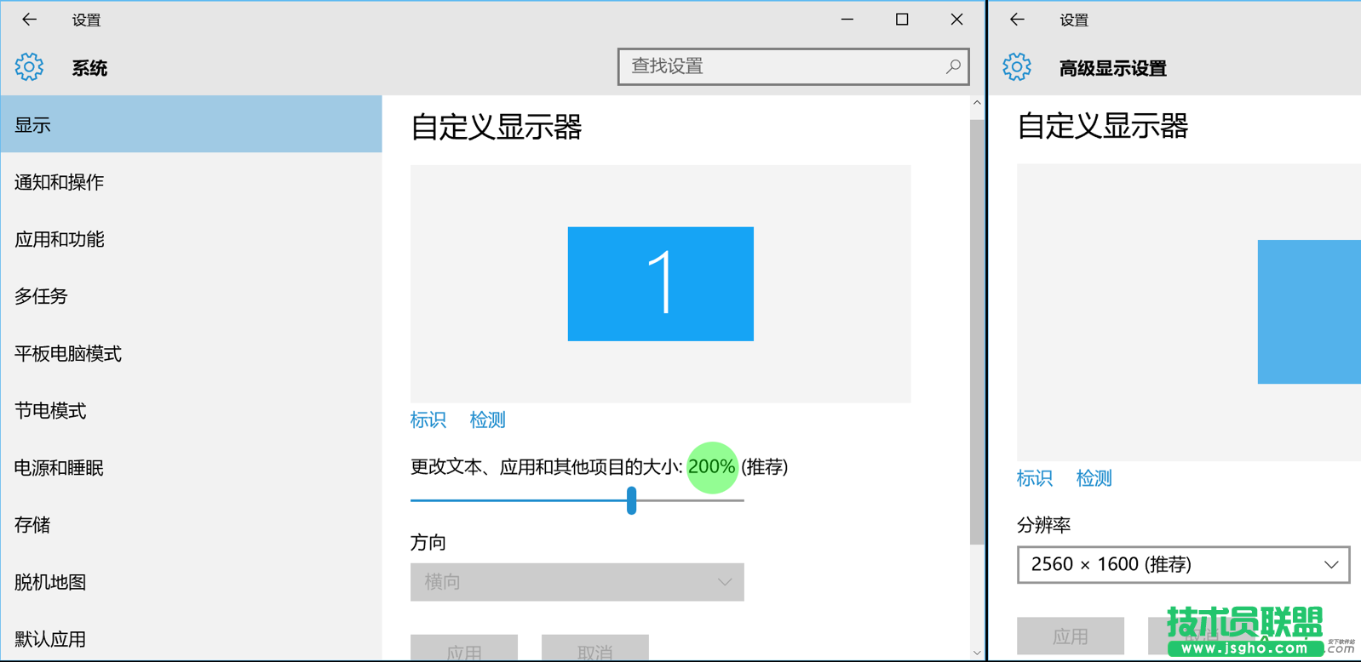Click the 200% scaling value text
The image size is (1361, 662).
711,466
